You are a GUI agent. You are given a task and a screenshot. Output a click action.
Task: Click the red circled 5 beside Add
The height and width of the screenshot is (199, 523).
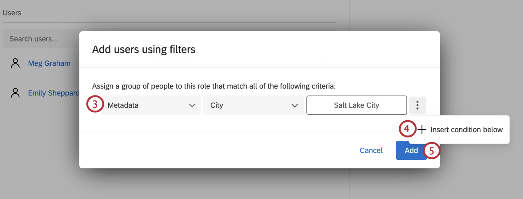click(x=432, y=150)
